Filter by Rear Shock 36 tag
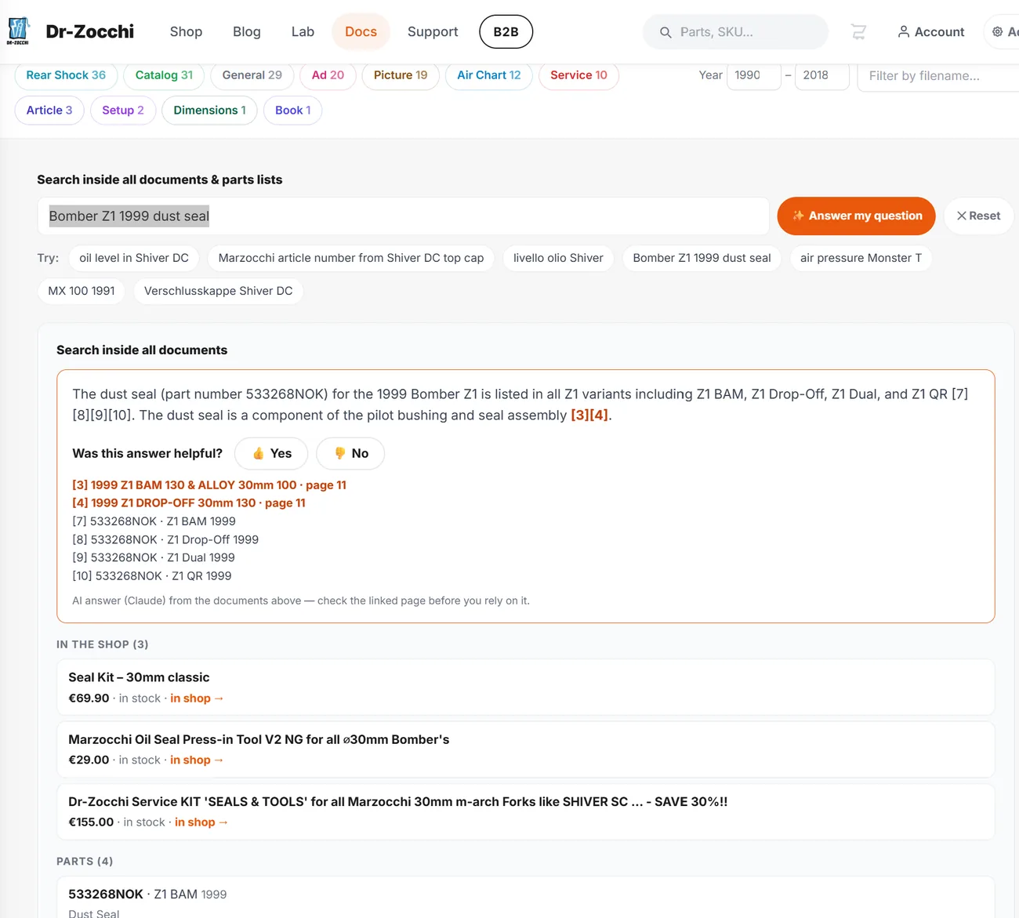 click(x=66, y=75)
